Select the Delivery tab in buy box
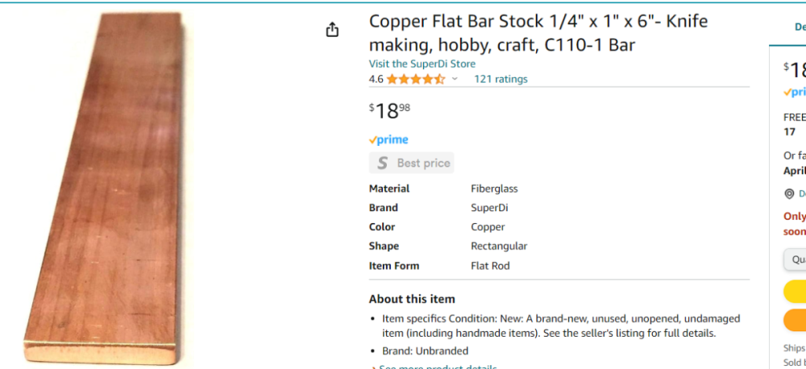 798,27
